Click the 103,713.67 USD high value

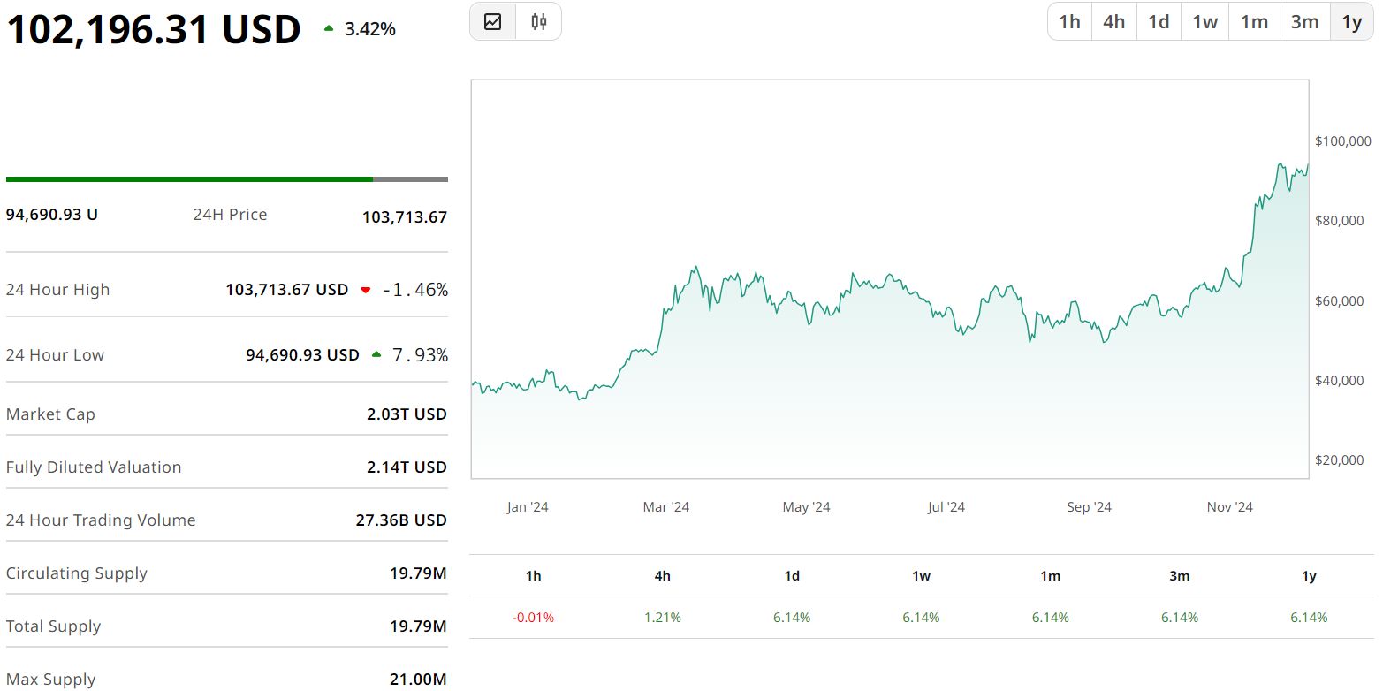[287, 290]
